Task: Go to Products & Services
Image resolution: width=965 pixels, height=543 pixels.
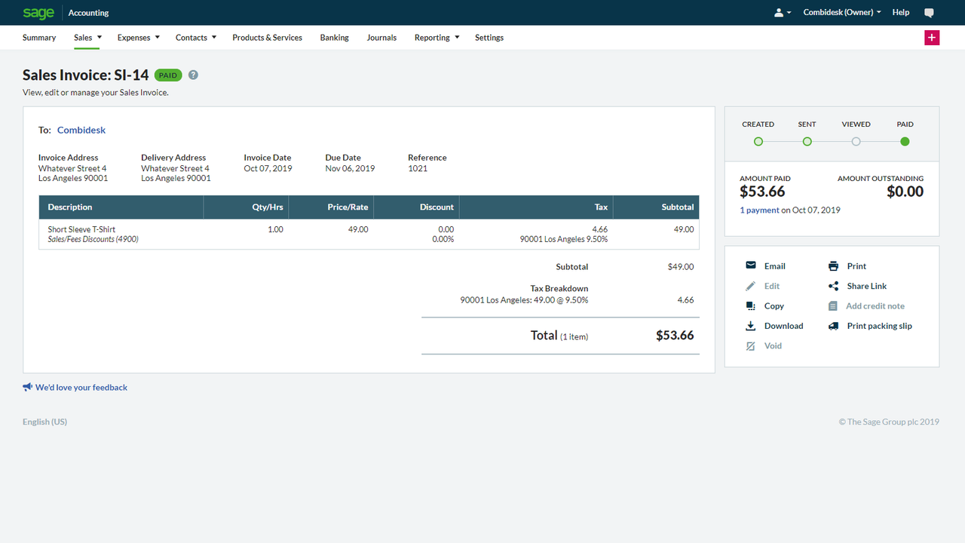Action: pyautogui.click(x=267, y=37)
